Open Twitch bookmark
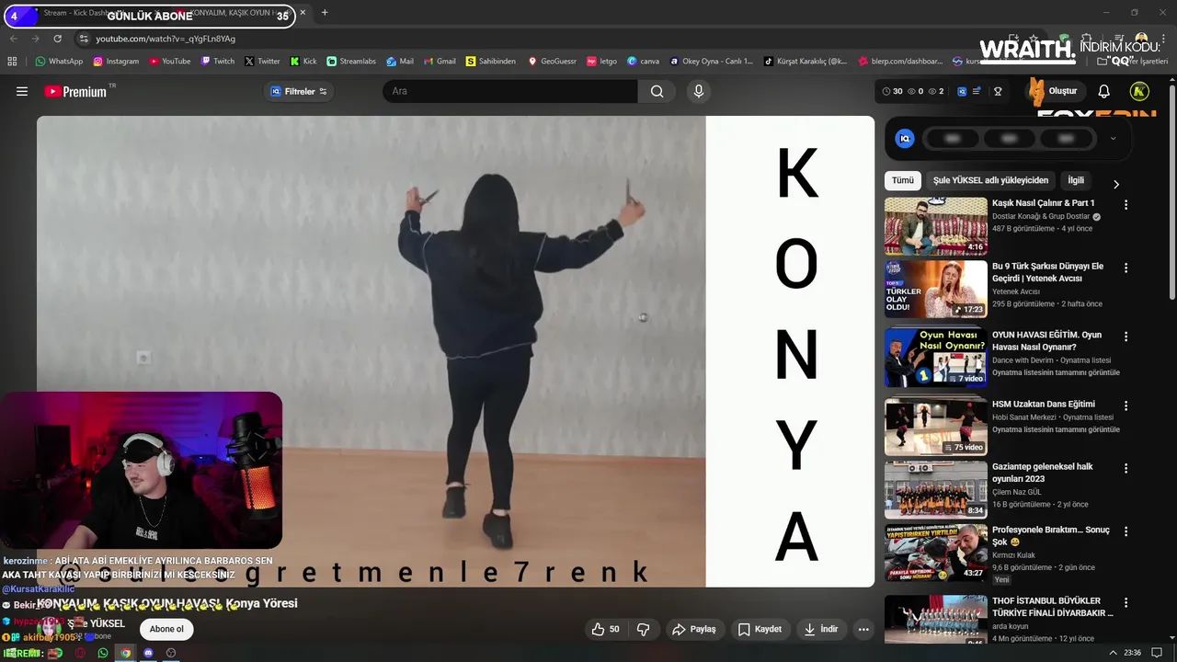Image resolution: width=1177 pixels, height=662 pixels. tap(217, 62)
